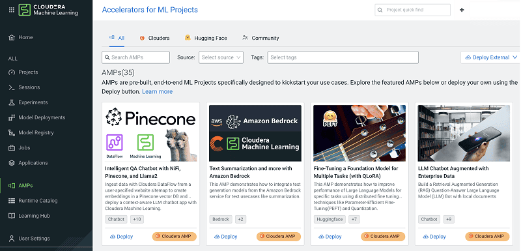Open Projects via its gauge icon
The image size is (521, 251).
point(12,72)
